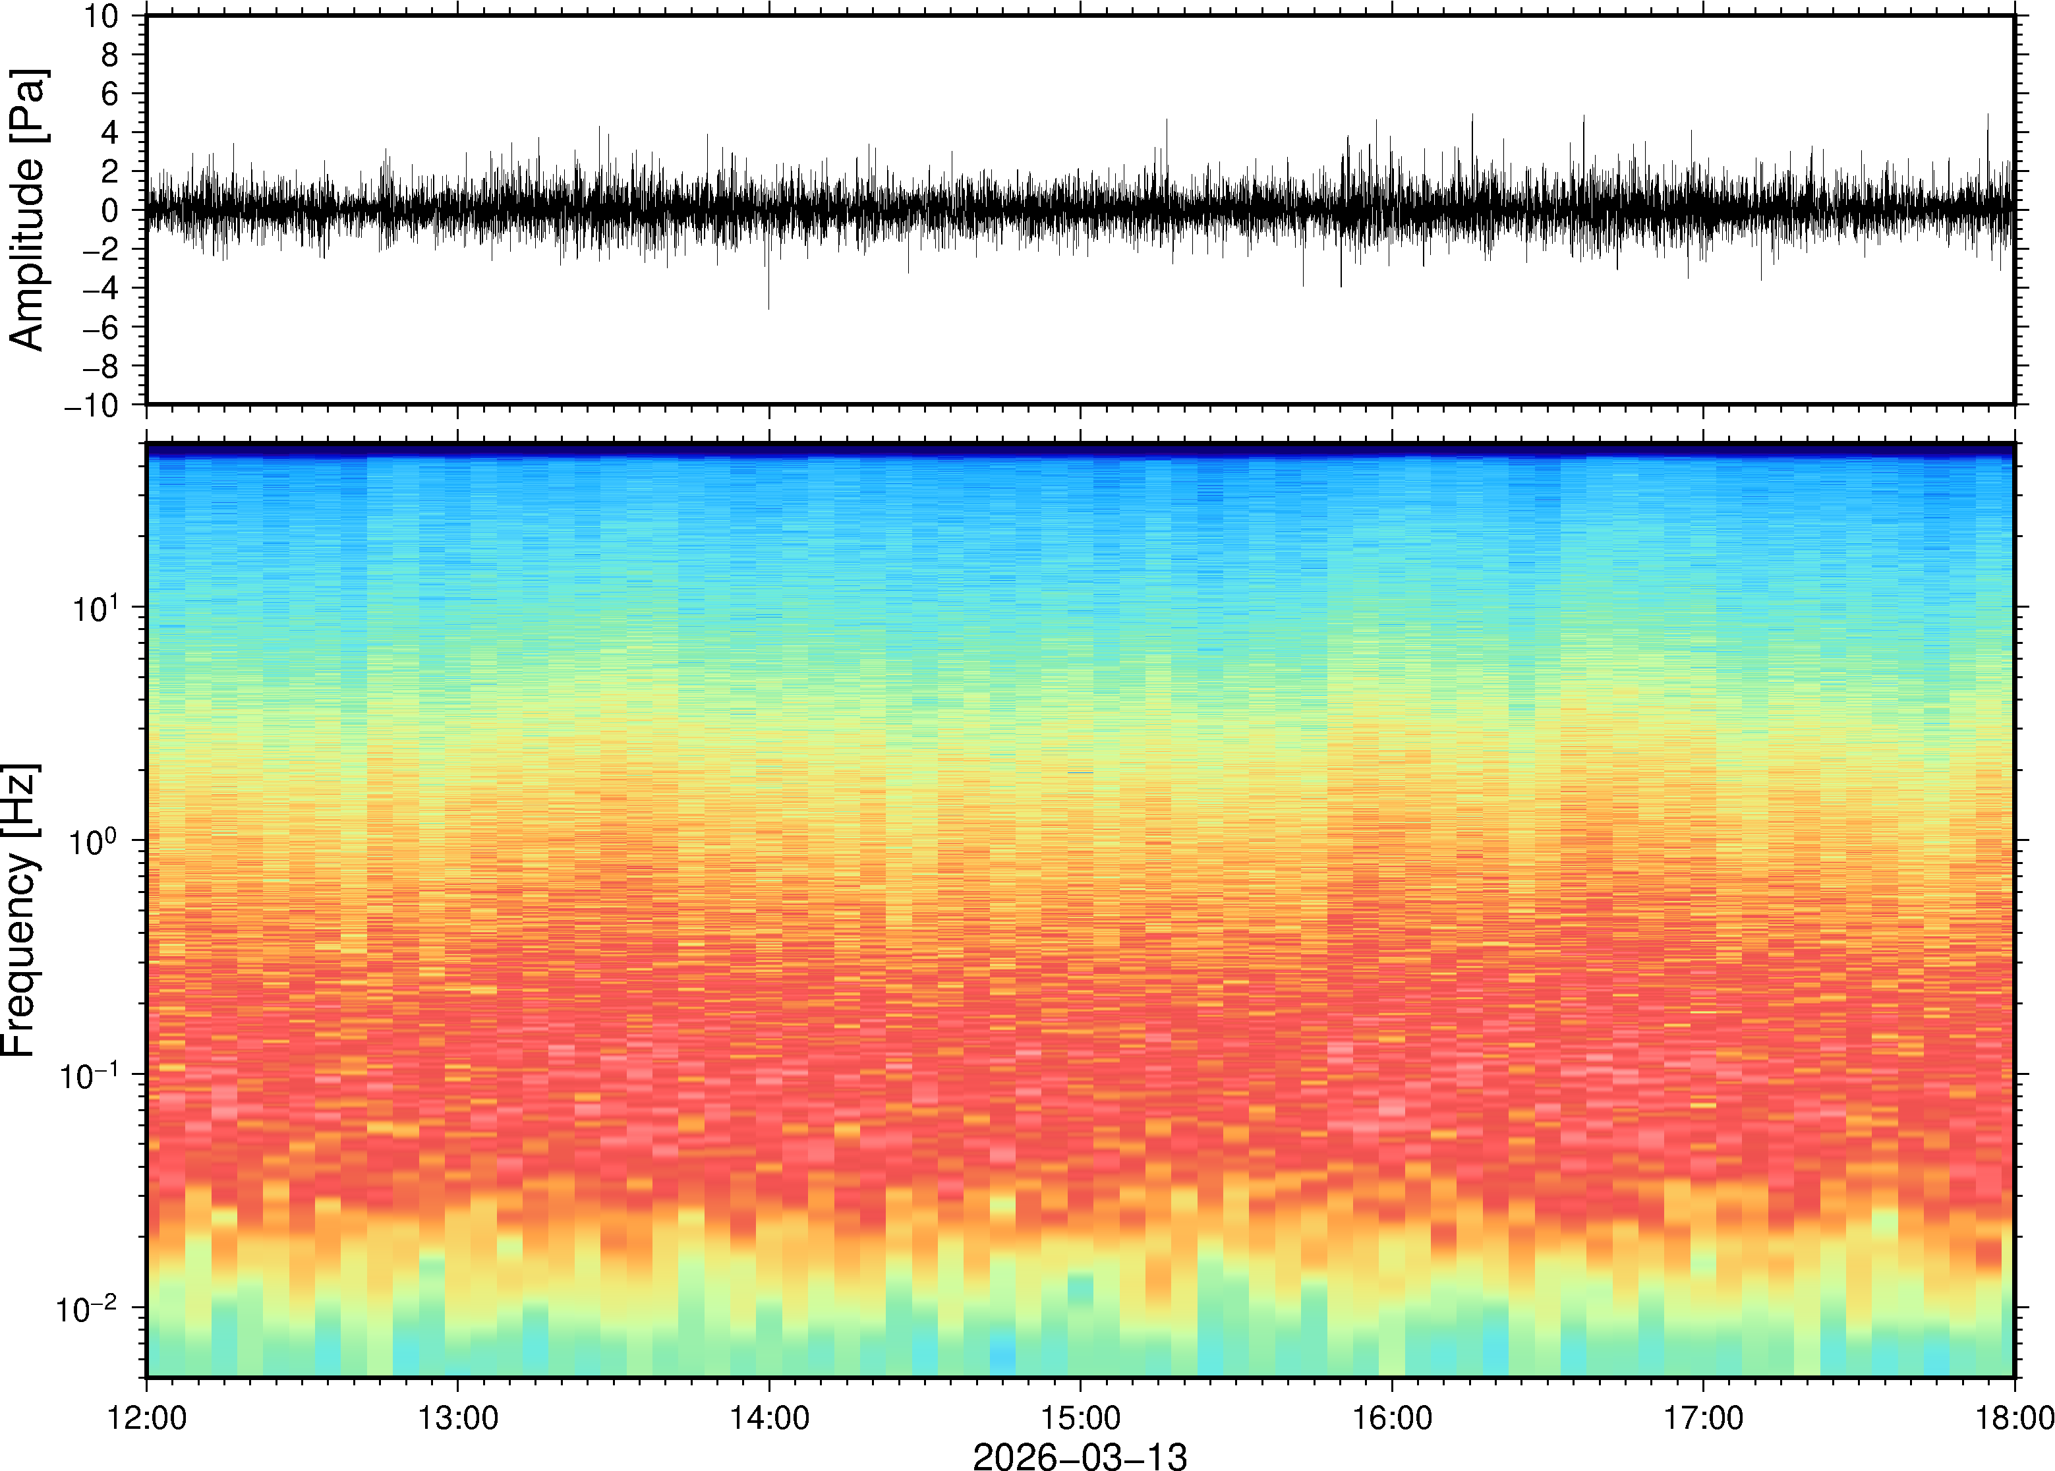2055x1471 pixels.
Task: Click the 6 amplitude tick label
Action: click(111, 94)
